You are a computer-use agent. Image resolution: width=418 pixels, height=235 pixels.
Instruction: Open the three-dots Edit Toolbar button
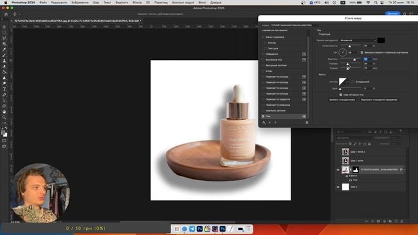4,123
